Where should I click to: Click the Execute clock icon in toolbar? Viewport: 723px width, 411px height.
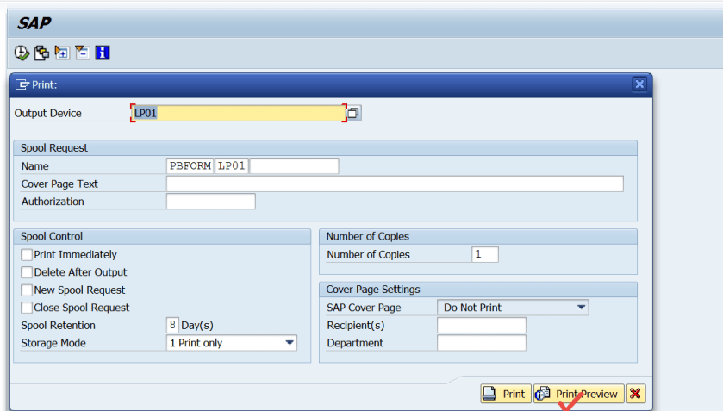click(x=22, y=53)
